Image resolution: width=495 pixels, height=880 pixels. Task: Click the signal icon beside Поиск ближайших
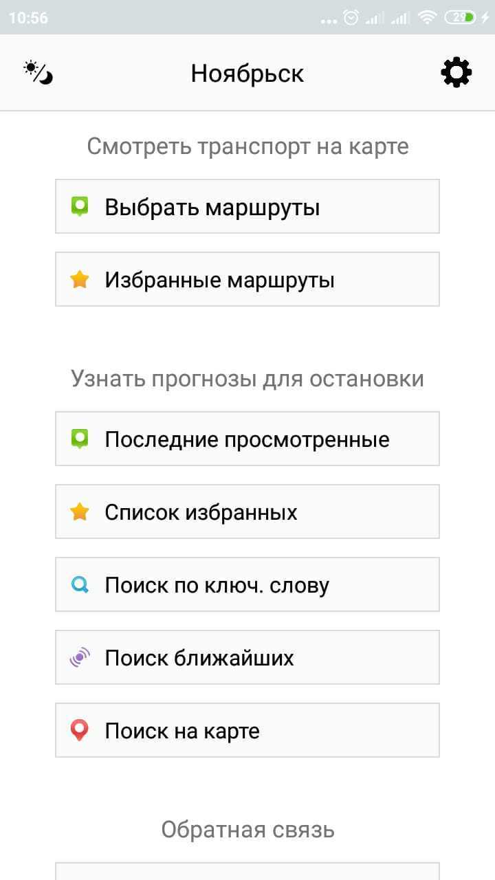click(x=80, y=657)
